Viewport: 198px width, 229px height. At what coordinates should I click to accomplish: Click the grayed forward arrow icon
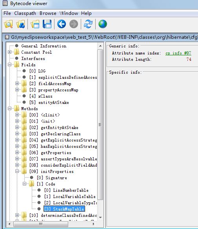point(74,24)
